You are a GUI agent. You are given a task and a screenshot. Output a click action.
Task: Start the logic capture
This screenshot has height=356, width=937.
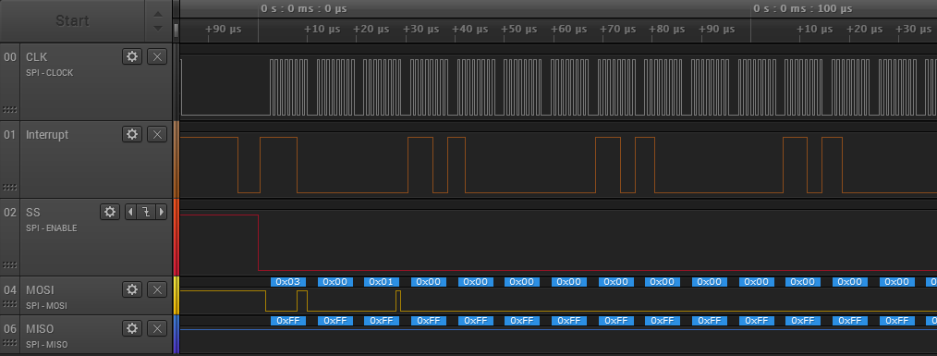pos(72,21)
